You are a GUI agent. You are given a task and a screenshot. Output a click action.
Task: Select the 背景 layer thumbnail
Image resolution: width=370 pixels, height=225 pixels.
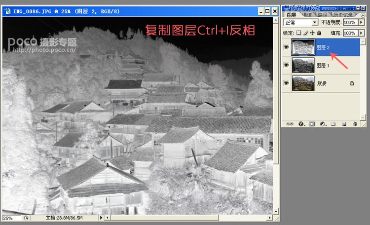pos(303,83)
